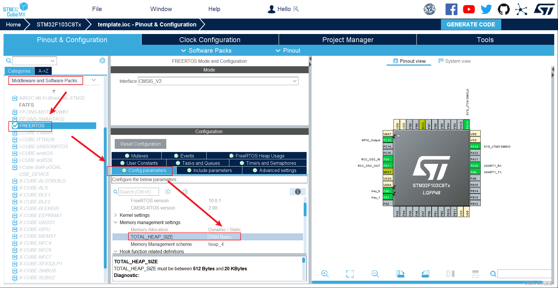This screenshot has width=558, height=288.
Task: Open the File menu
Action: [x=97, y=9]
